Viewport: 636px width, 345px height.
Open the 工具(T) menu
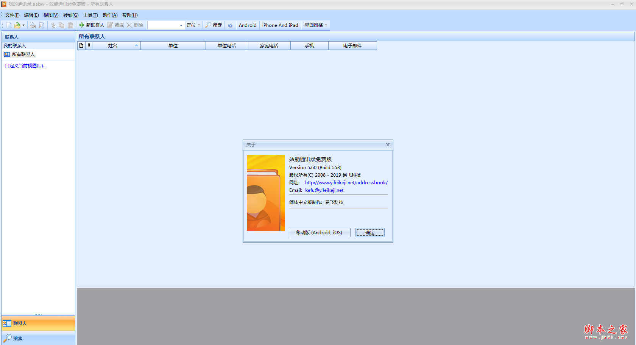(90, 15)
